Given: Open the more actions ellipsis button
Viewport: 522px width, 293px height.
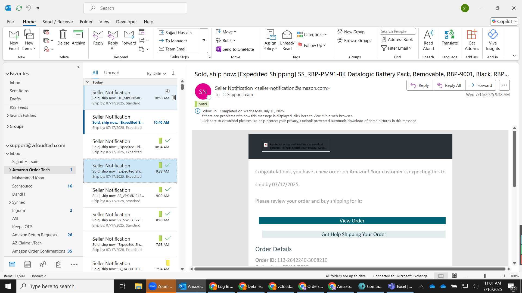Looking at the screenshot, I should 504,85.
